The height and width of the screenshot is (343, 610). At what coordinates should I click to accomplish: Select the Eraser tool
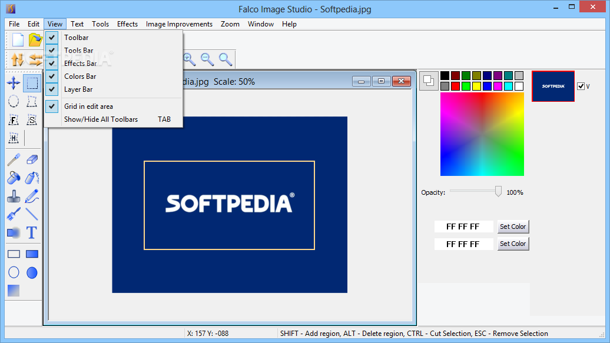[x=32, y=159]
